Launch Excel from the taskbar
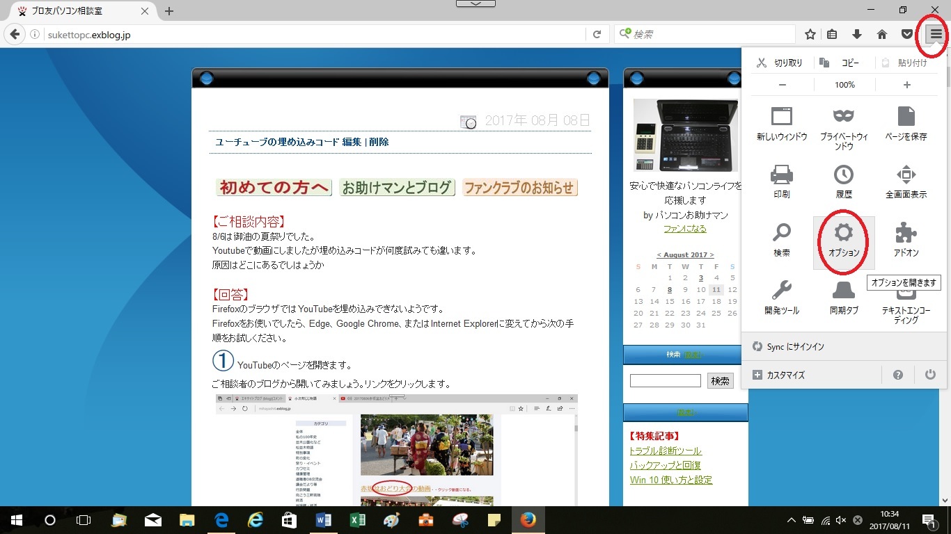The image size is (951, 534). [x=357, y=520]
